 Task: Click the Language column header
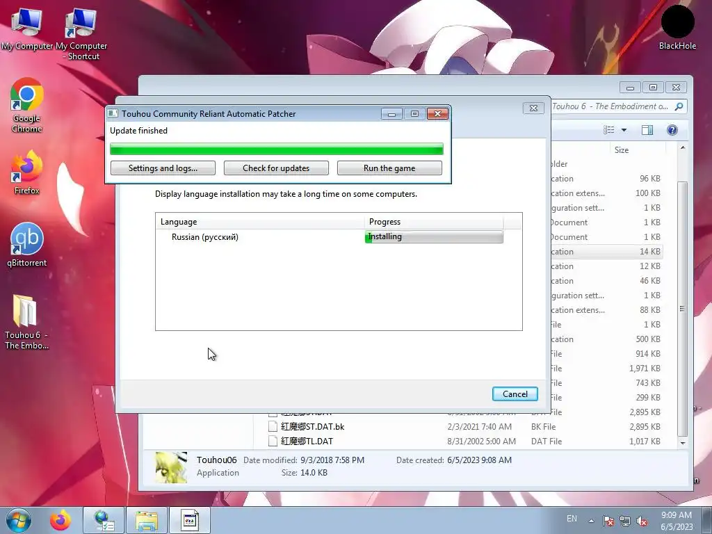coord(260,222)
